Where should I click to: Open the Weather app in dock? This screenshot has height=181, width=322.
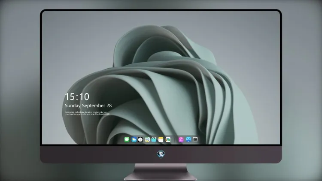134,139
